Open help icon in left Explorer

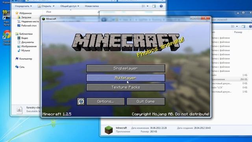(x=161, y=6)
